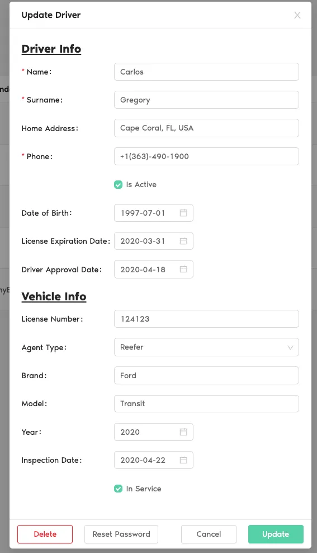Click the Update Driver dialog title
317x553 pixels.
tap(51, 15)
